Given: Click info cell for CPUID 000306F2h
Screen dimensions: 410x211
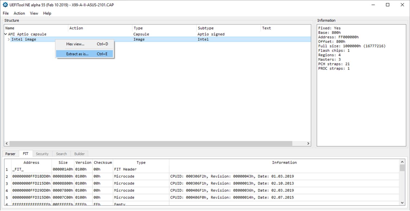Looking at the screenshot, I should (284, 176).
